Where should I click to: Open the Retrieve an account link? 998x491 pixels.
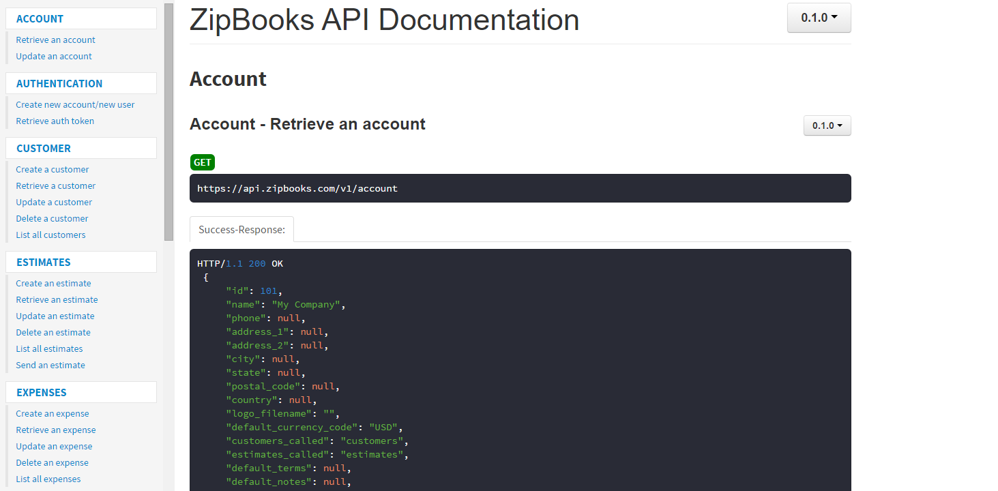coord(55,40)
